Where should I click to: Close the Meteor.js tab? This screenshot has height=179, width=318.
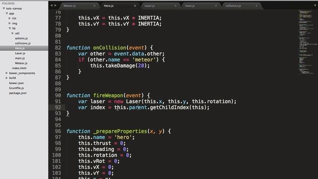point(94,6)
